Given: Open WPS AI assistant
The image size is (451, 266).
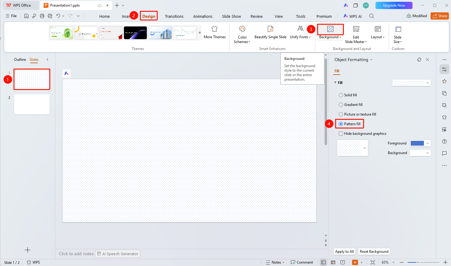Looking at the screenshot, I should pyautogui.click(x=353, y=16).
